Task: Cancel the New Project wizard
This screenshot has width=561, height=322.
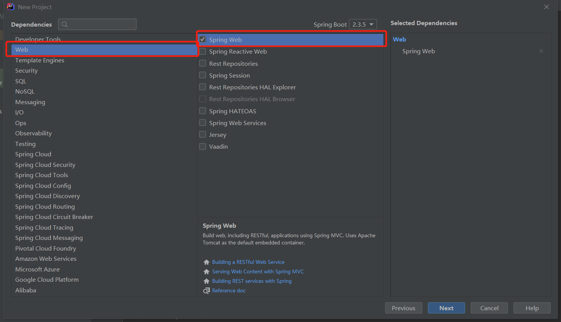Action: pyautogui.click(x=489, y=308)
